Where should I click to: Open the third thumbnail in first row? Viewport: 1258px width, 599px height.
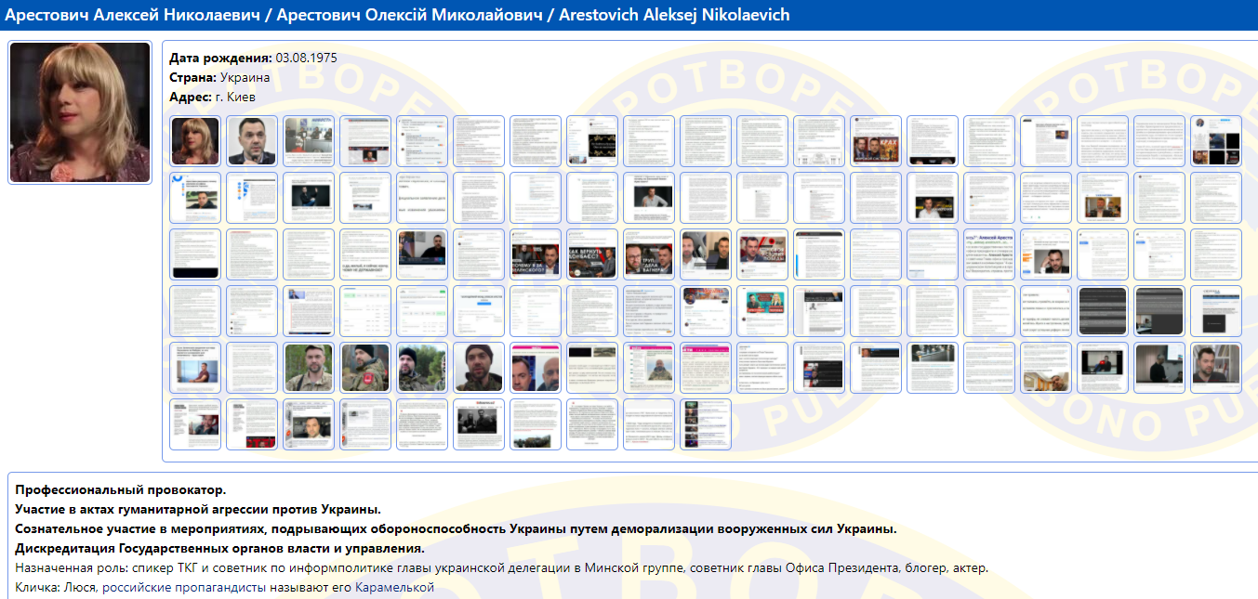coord(309,141)
